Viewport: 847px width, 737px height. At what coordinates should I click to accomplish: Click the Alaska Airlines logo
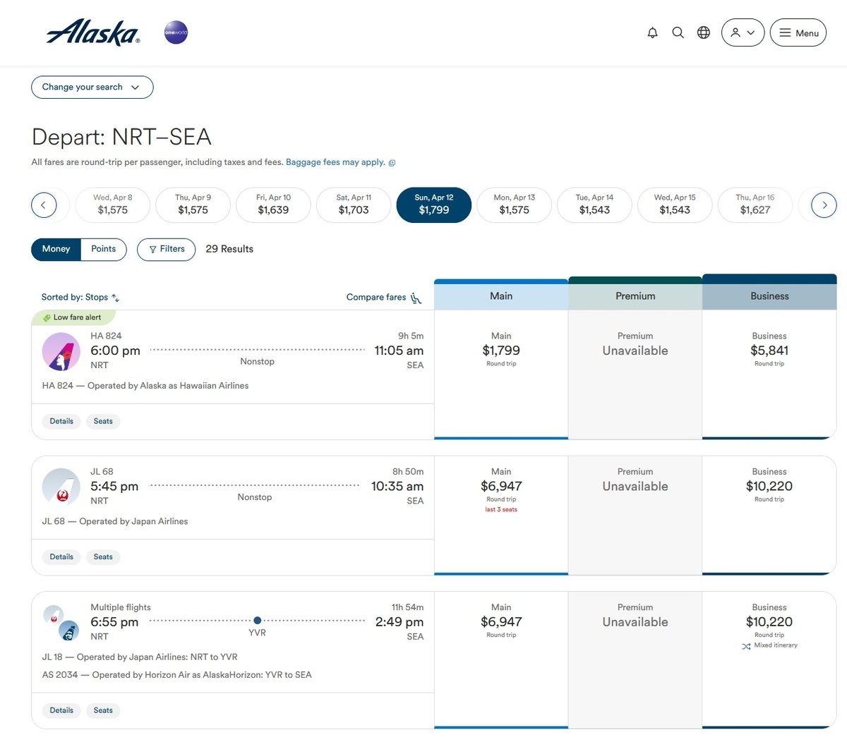[93, 32]
